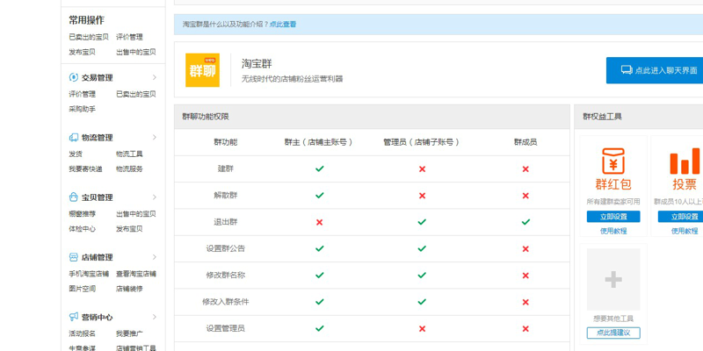This screenshot has height=351, width=703.
Task: Click red cross for 设置管理员 under 管理员
Action: click(422, 328)
